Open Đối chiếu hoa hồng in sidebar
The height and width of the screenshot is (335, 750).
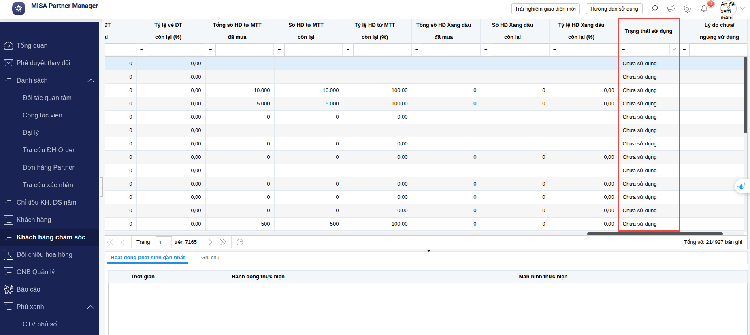(x=45, y=255)
